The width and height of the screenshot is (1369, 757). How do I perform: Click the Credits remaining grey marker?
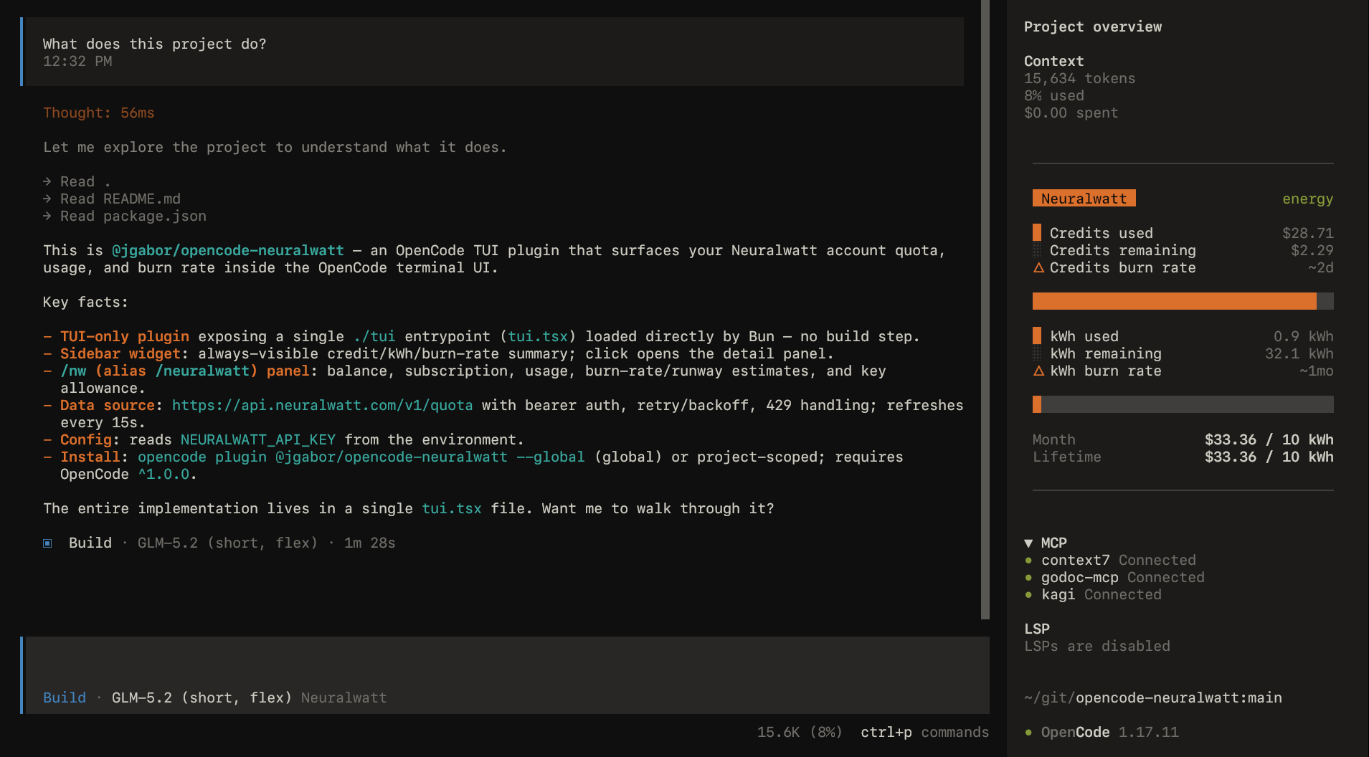(x=1037, y=249)
